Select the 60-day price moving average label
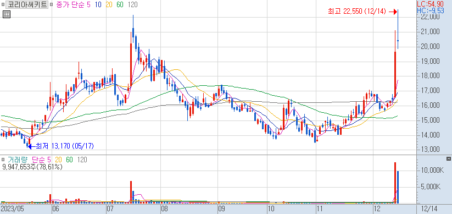The height and width of the screenshot is (214, 452). tap(120, 4)
